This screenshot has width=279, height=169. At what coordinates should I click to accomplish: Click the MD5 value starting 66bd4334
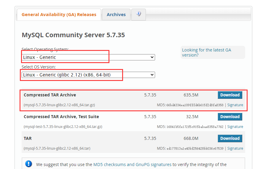(x=195, y=105)
